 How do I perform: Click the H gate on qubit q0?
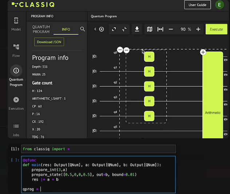pyautogui.click(x=149, y=57)
